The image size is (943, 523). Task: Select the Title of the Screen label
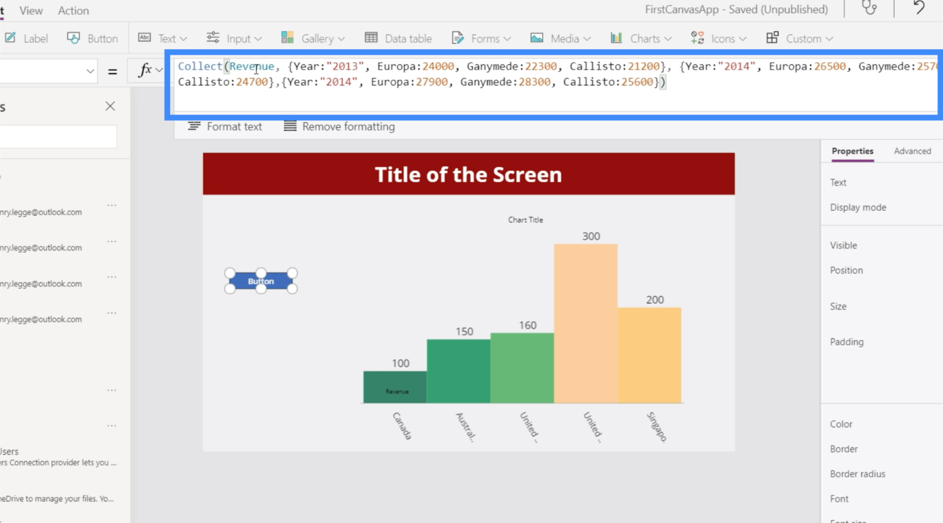click(x=469, y=174)
